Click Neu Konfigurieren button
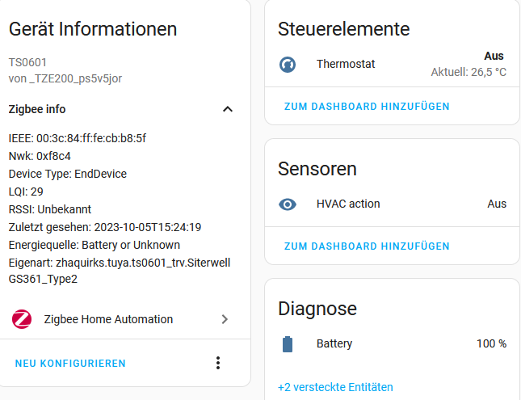521x400 pixels. point(70,364)
